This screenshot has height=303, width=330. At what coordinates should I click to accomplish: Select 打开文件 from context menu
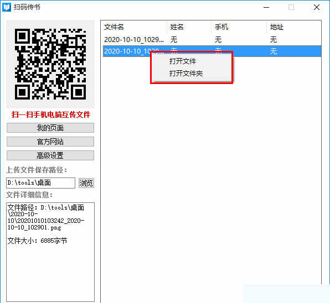coord(183,61)
